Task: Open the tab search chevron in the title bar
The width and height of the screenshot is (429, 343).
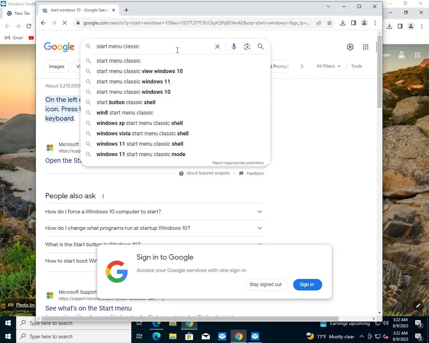Action: click(x=328, y=6)
